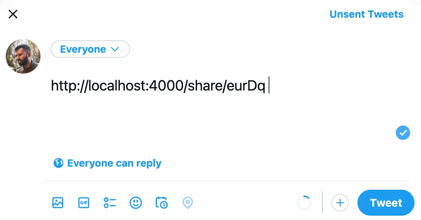Add a photo with the media icon
The width and height of the screenshot is (421, 220).
[58, 203]
